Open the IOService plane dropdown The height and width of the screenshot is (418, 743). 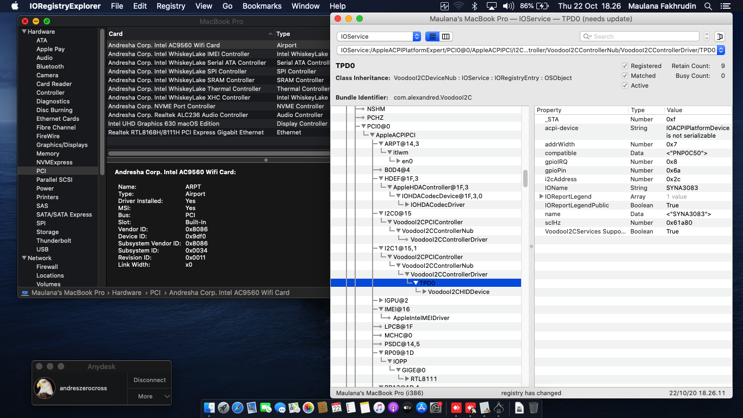379,36
